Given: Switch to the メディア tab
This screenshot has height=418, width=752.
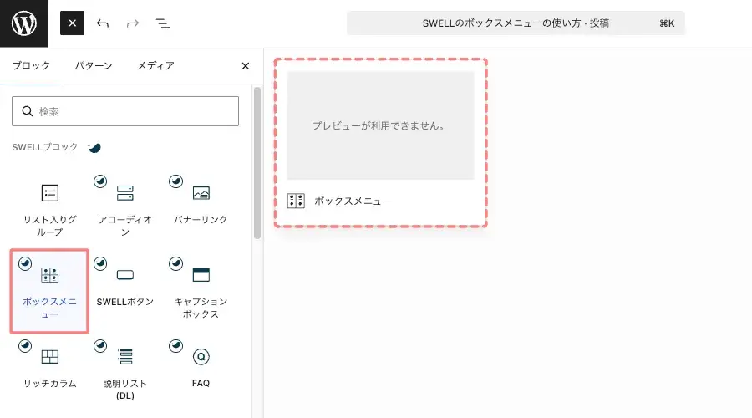Looking at the screenshot, I should [156, 66].
